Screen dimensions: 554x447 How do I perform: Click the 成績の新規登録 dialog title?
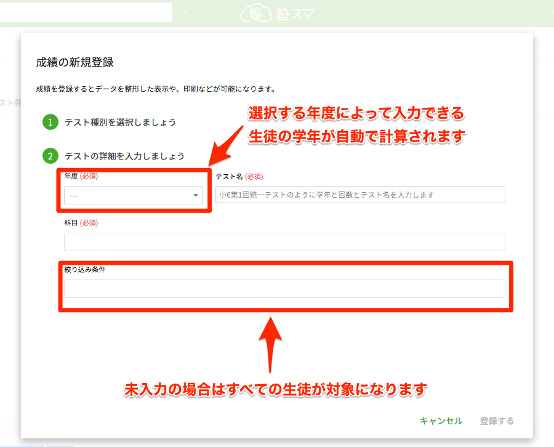click(74, 62)
